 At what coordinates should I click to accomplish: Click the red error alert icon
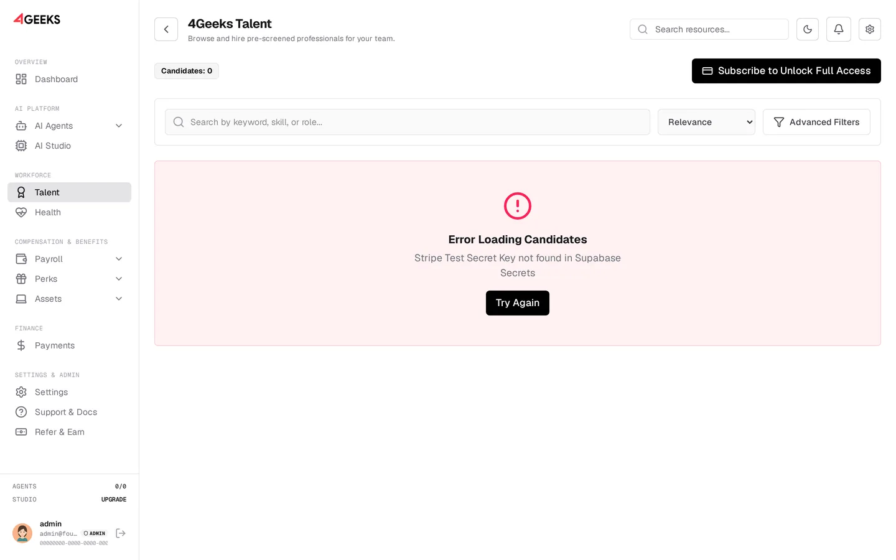click(518, 206)
